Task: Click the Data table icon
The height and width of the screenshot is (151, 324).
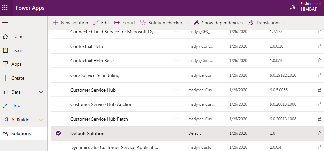Action: (5, 92)
